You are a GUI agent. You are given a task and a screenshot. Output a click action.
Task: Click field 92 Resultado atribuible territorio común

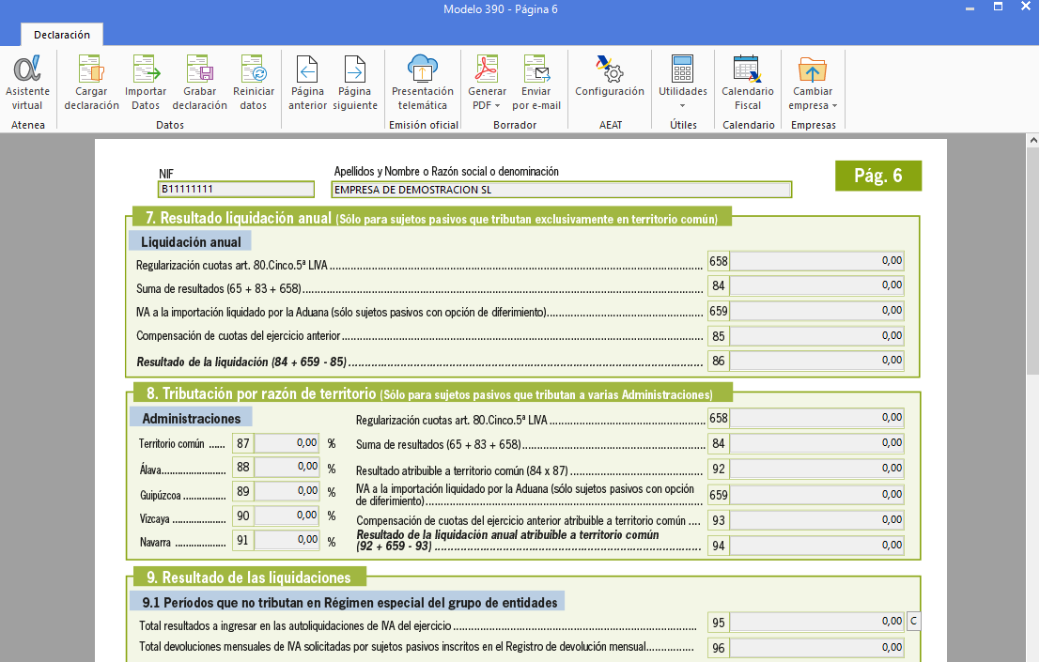click(x=816, y=469)
